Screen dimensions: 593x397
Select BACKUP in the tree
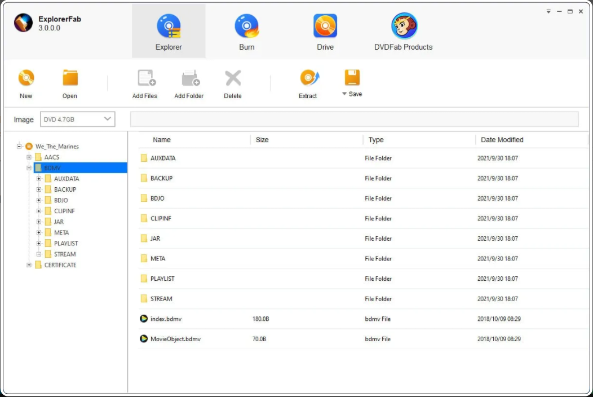click(65, 189)
